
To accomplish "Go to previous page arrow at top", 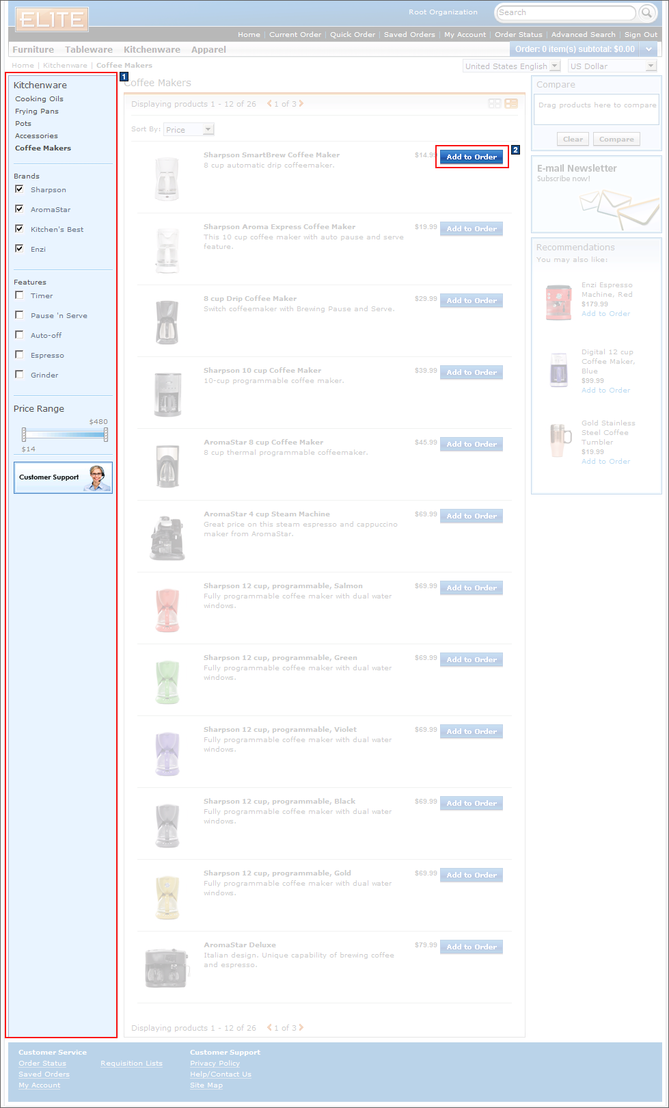I will click(x=269, y=104).
